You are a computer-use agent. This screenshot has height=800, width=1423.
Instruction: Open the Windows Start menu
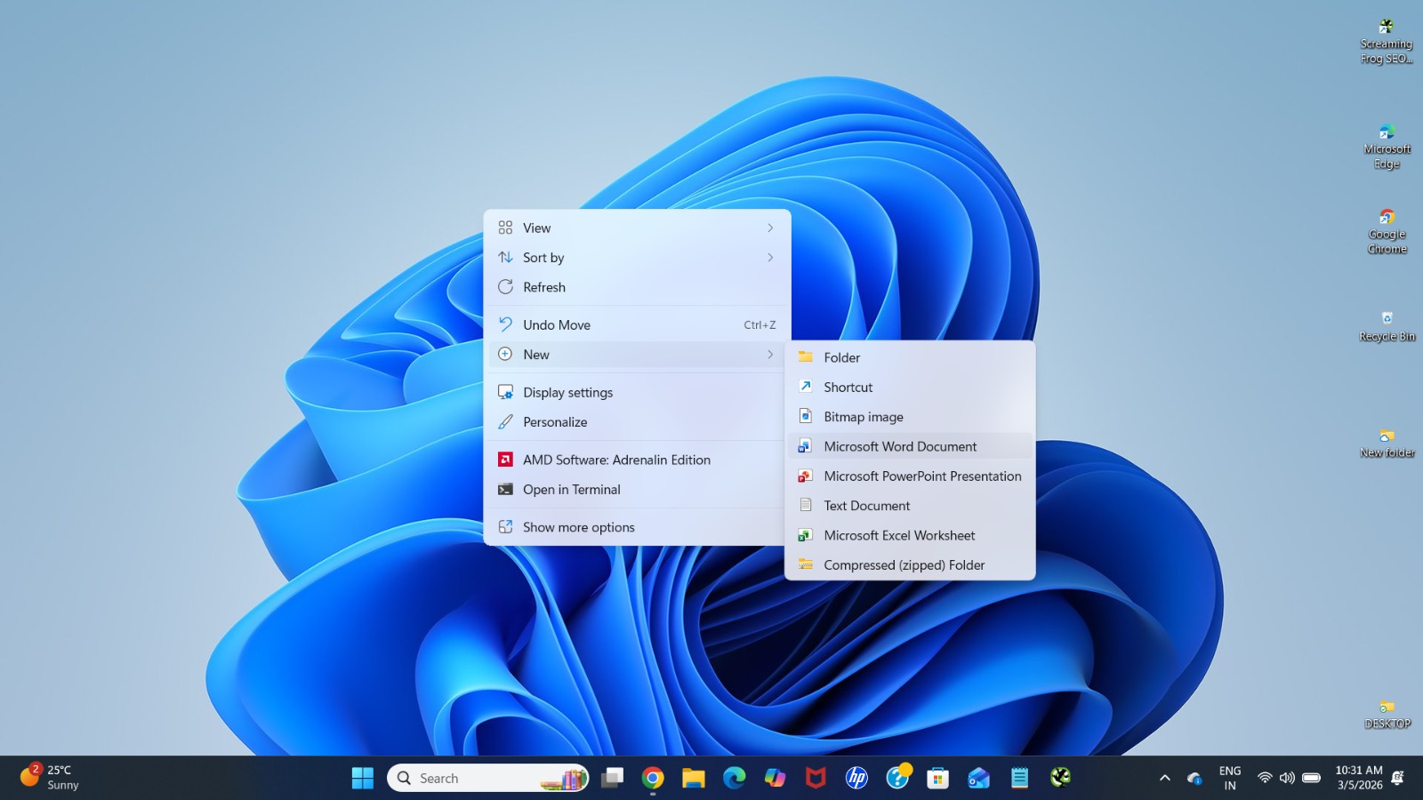(x=363, y=779)
